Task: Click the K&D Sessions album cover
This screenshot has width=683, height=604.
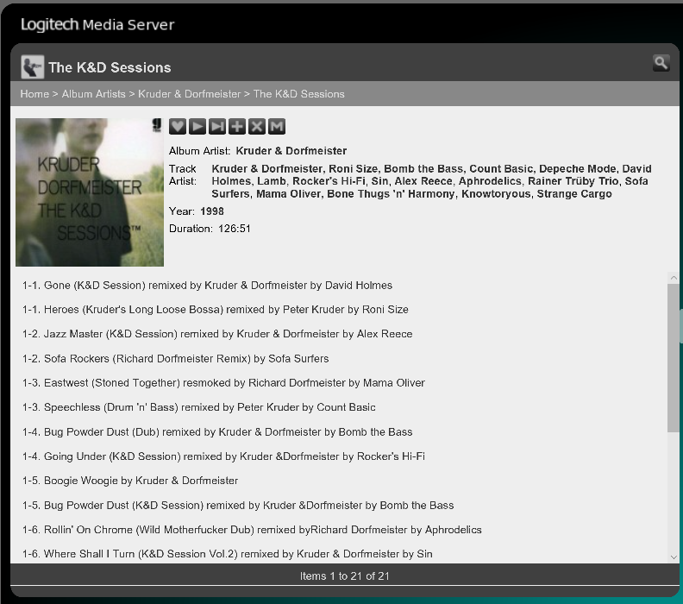Action: click(x=90, y=192)
